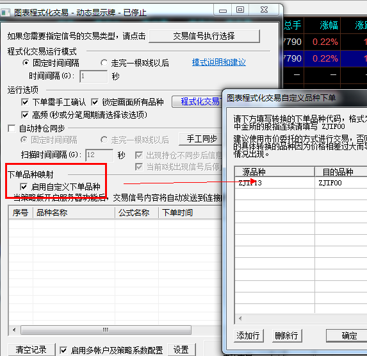Image resolution: width=367 pixels, height=356 pixels.
Task: Click the 序号 column header
Action: point(20,213)
